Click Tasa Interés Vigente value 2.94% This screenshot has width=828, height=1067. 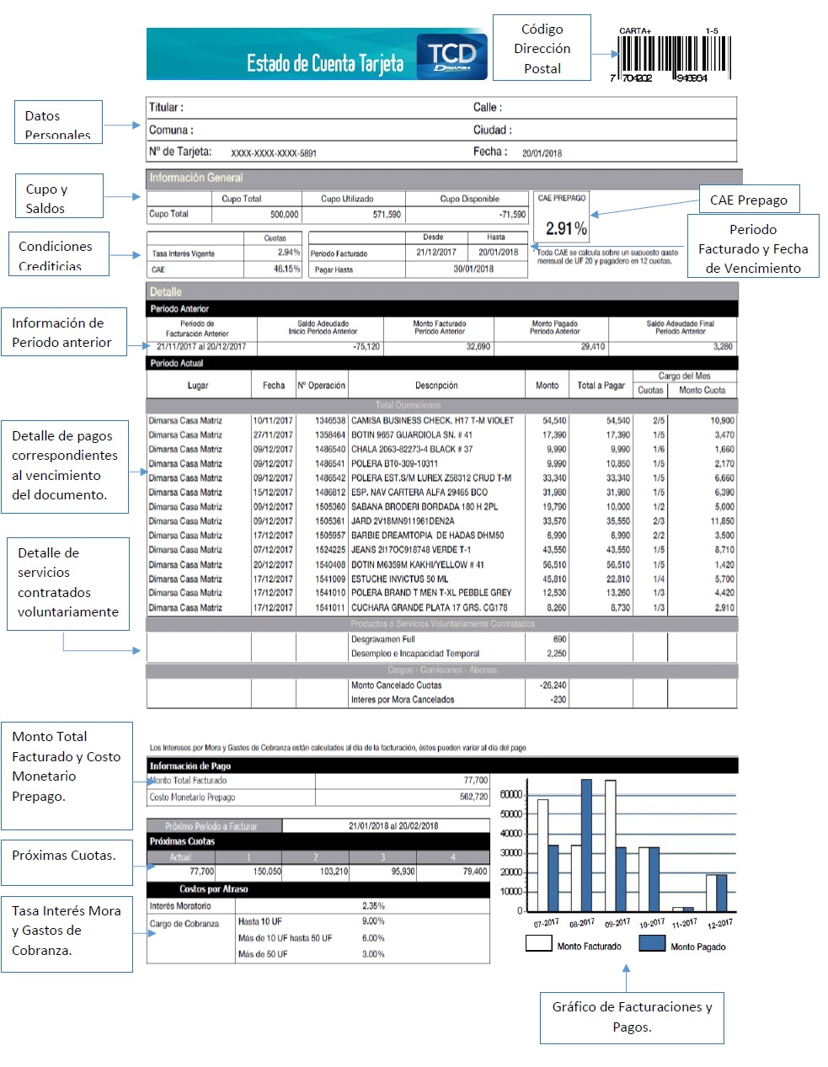[x=289, y=253]
